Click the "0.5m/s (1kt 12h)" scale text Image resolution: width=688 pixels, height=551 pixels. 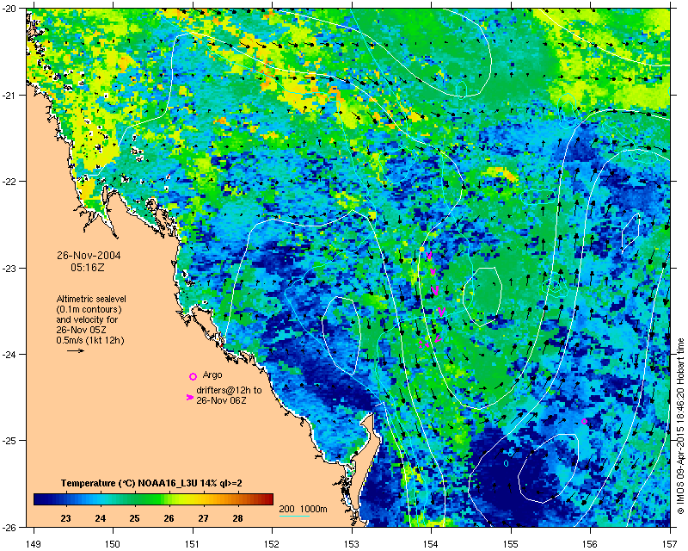[x=90, y=340]
